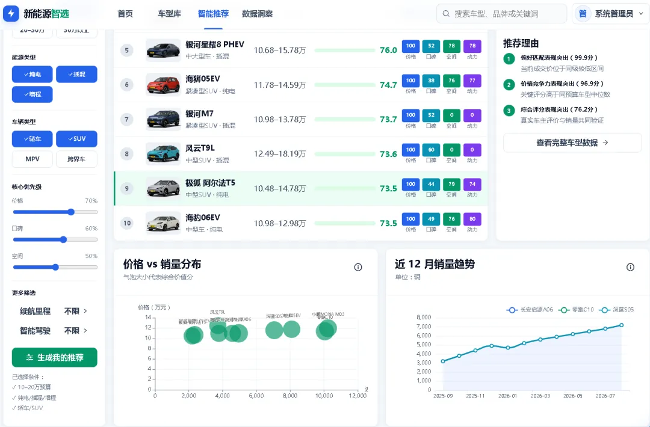The image size is (650, 427).
Task: Click 查看完整车型数据 button
Action: (572, 143)
